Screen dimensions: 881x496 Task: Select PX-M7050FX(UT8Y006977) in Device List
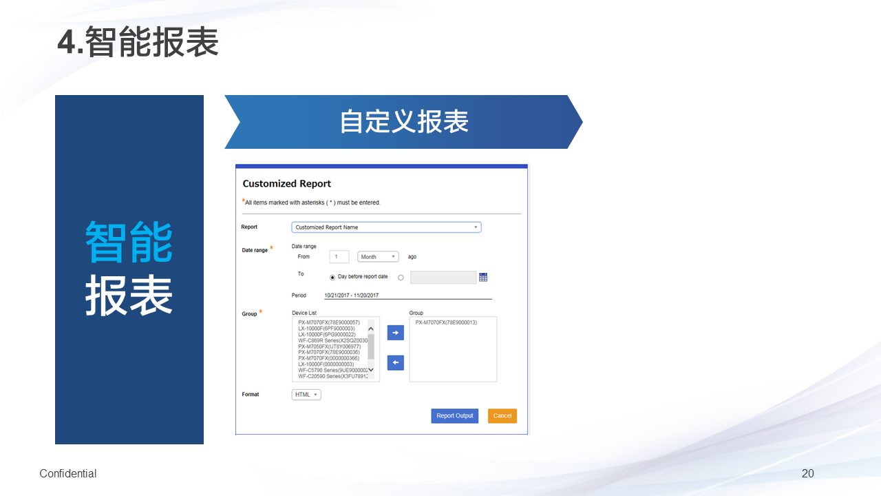point(329,347)
